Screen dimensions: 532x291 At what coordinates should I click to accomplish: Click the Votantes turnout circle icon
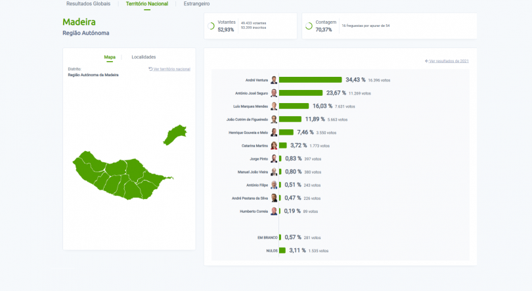tap(211, 26)
